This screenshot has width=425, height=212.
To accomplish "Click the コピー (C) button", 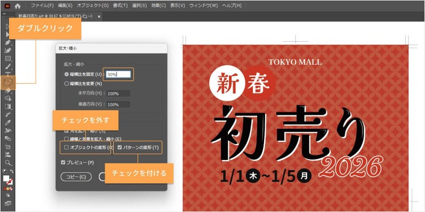I will [76, 176].
